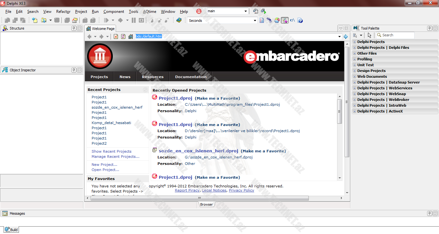This screenshot has width=439, height=234.
Task: Click the New Project... link
Action: [x=104, y=165]
